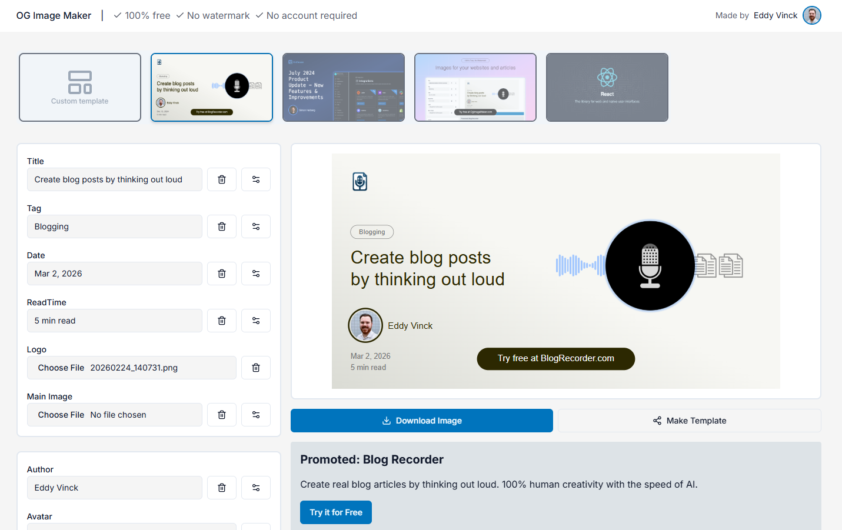The height and width of the screenshot is (530, 842).
Task: Open settings for the Author field
Action: pyautogui.click(x=256, y=488)
